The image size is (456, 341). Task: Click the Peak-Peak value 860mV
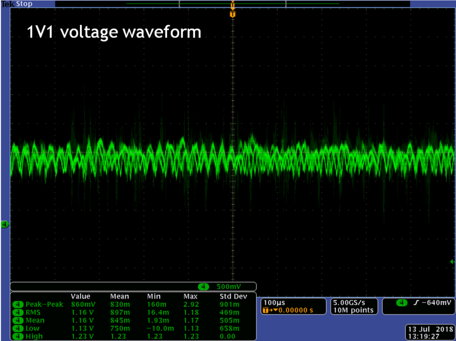[83, 305]
